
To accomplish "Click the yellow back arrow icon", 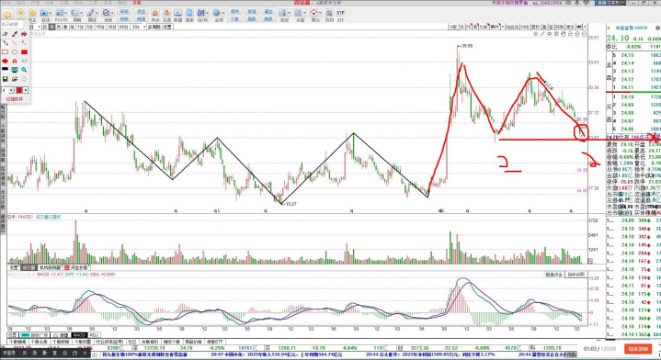I will pyautogui.click(x=7, y=15).
